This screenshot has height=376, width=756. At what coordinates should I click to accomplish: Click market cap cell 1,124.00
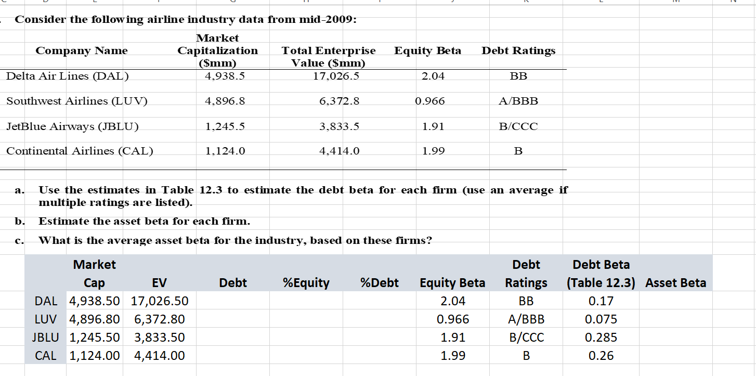[95, 356]
